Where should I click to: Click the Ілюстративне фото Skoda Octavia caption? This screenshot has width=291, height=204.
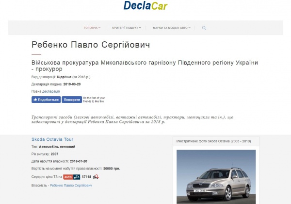click(x=213, y=141)
